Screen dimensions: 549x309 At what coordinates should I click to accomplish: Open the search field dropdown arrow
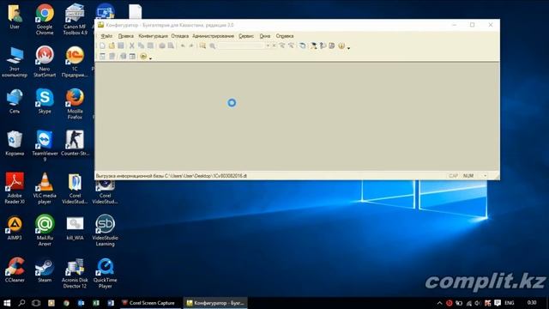pyautogui.click(x=268, y=45)
